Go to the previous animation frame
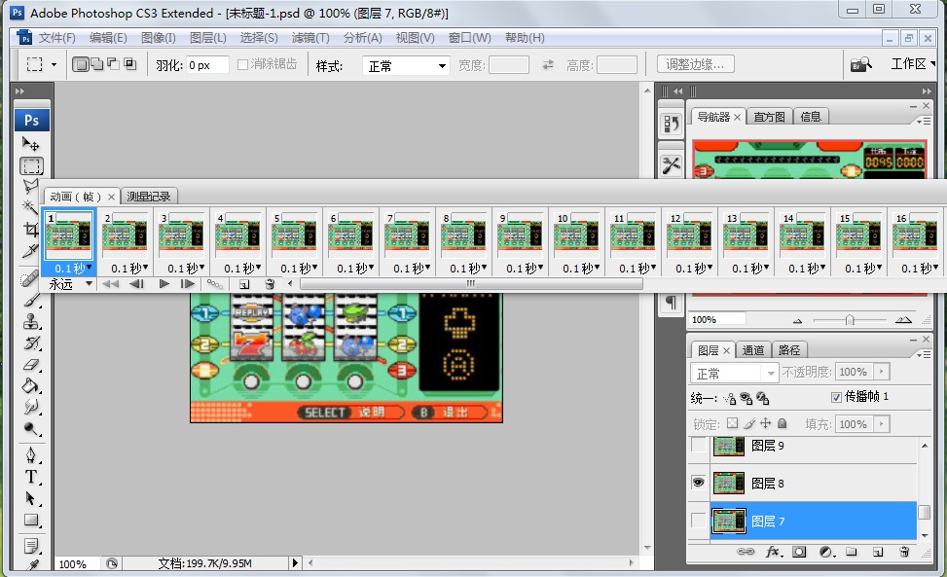Viewport: 947px width, 577px height. [136, 284]
